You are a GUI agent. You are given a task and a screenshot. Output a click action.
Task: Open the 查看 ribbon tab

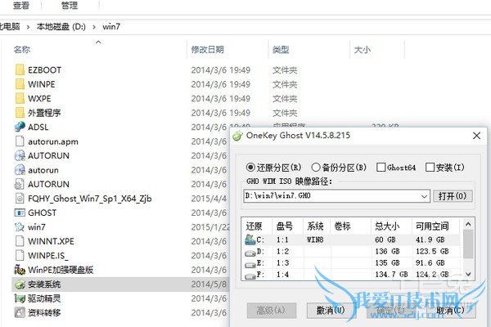tap(21, 6)
